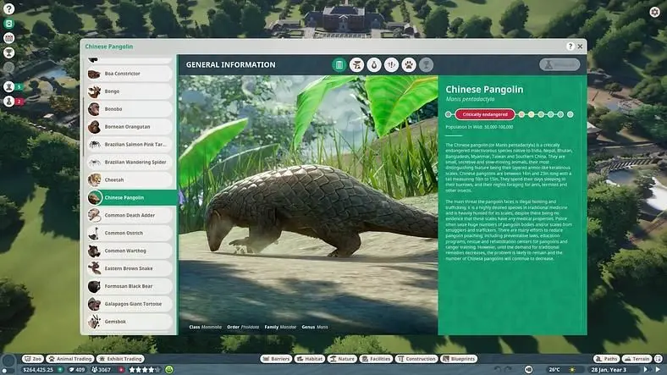The width and height of the screenshot is (667, 375).
Task: Click the green smiley happiness icon
Action: [x=169, y=370]
